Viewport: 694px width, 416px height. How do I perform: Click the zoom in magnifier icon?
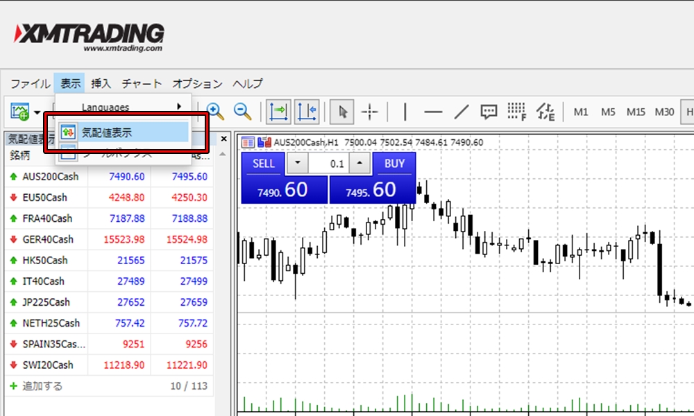[x=215, y=112]
